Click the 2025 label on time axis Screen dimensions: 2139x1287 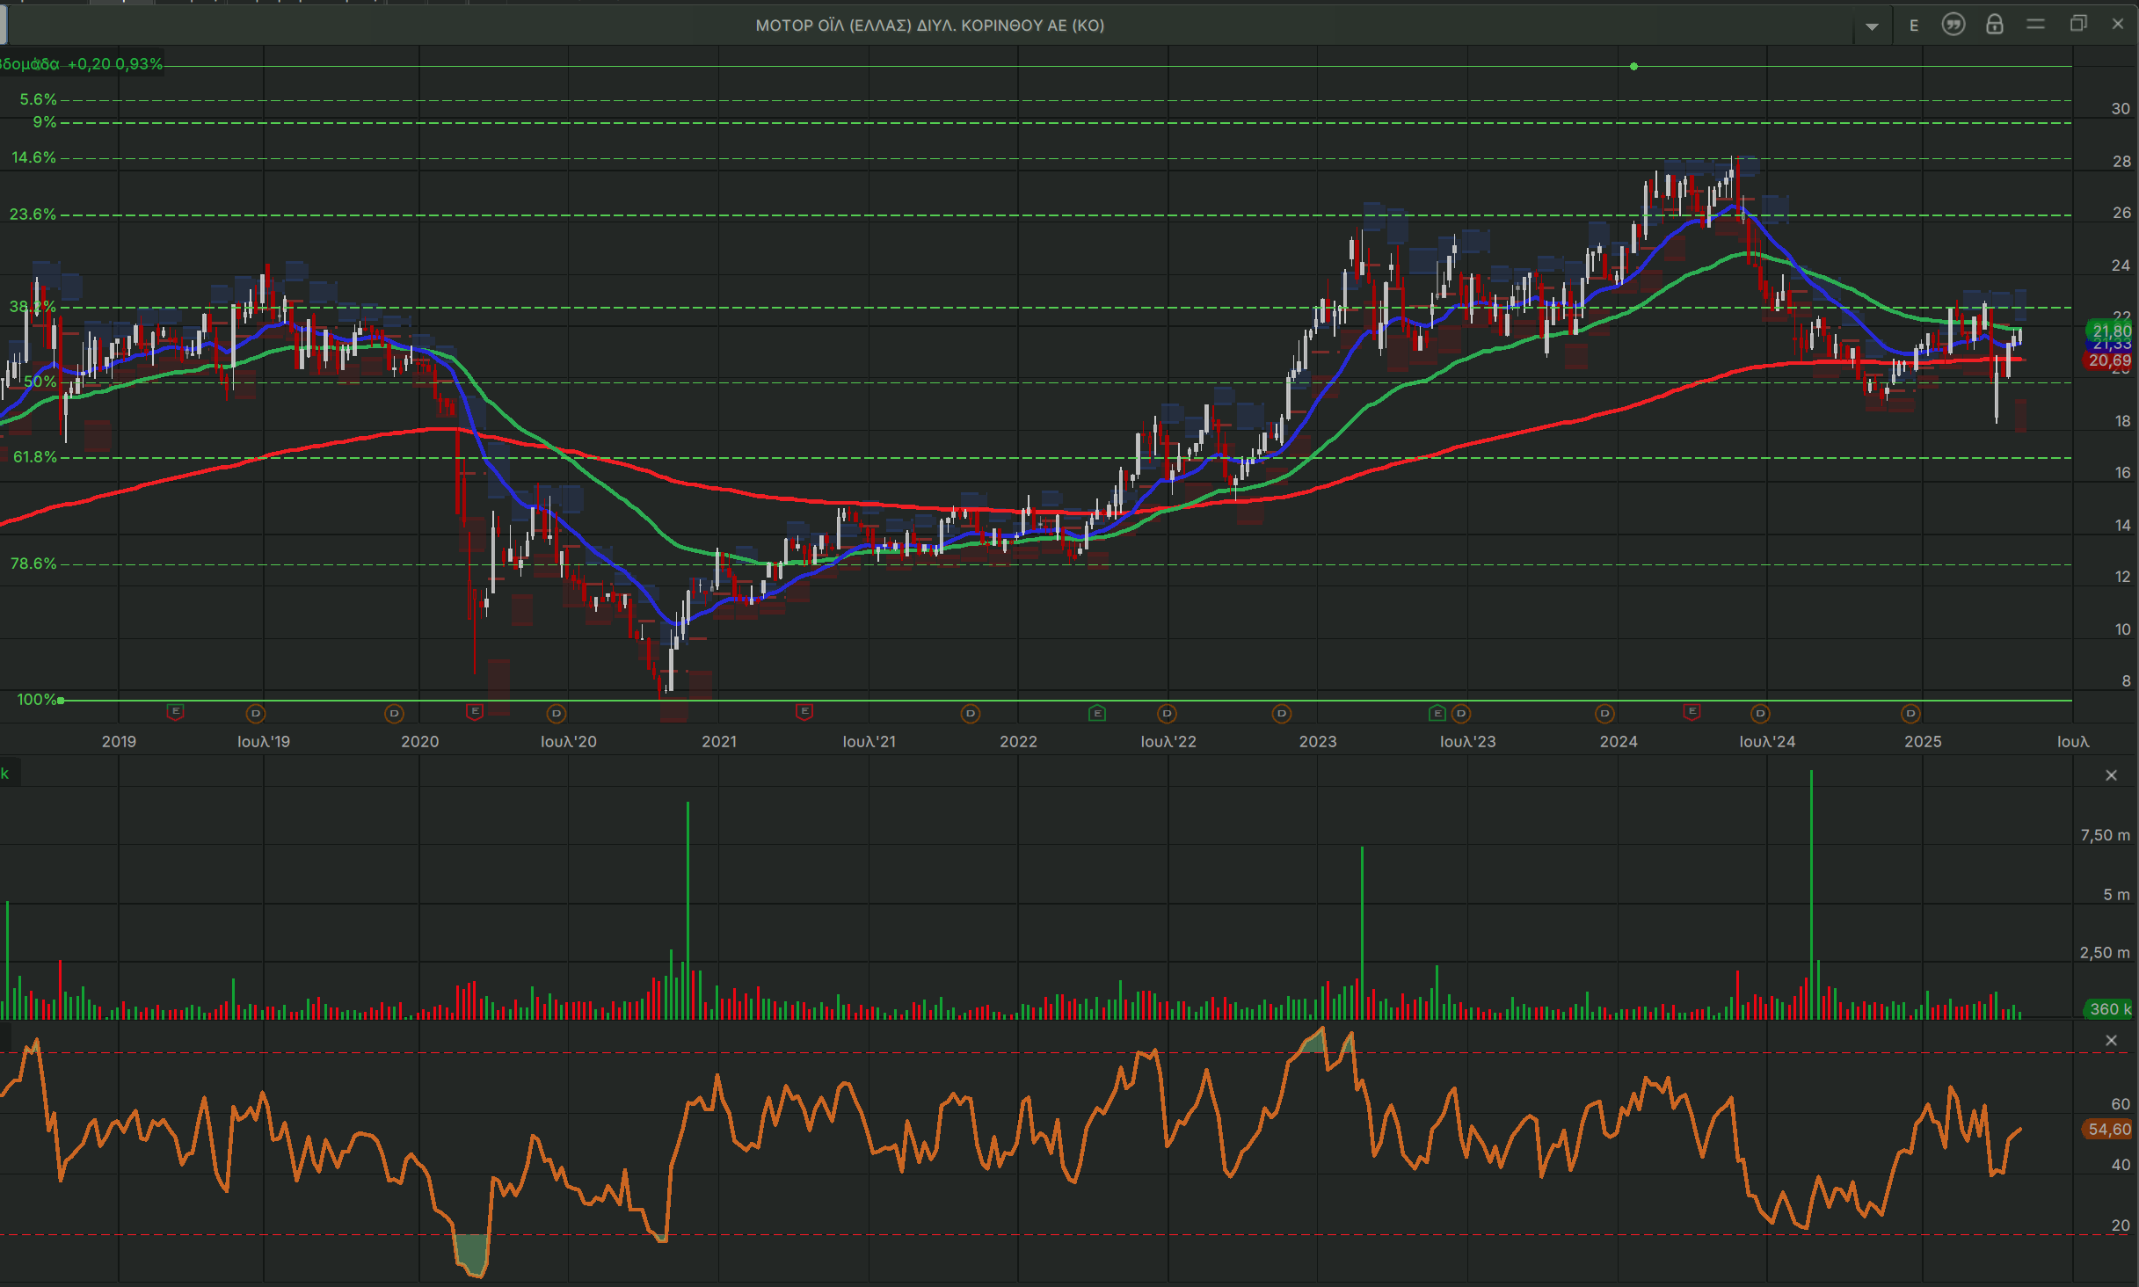pyautogui.click(x=1923, y=742)
